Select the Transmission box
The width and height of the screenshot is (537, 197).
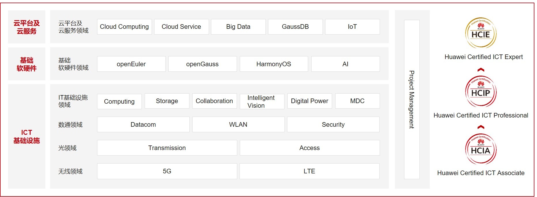tap(167, 148)
